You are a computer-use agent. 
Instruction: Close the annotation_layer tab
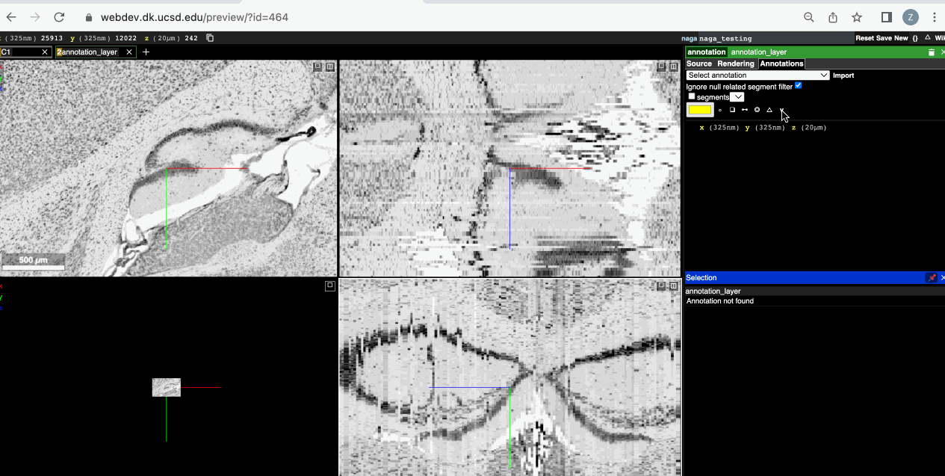(129, 52)
